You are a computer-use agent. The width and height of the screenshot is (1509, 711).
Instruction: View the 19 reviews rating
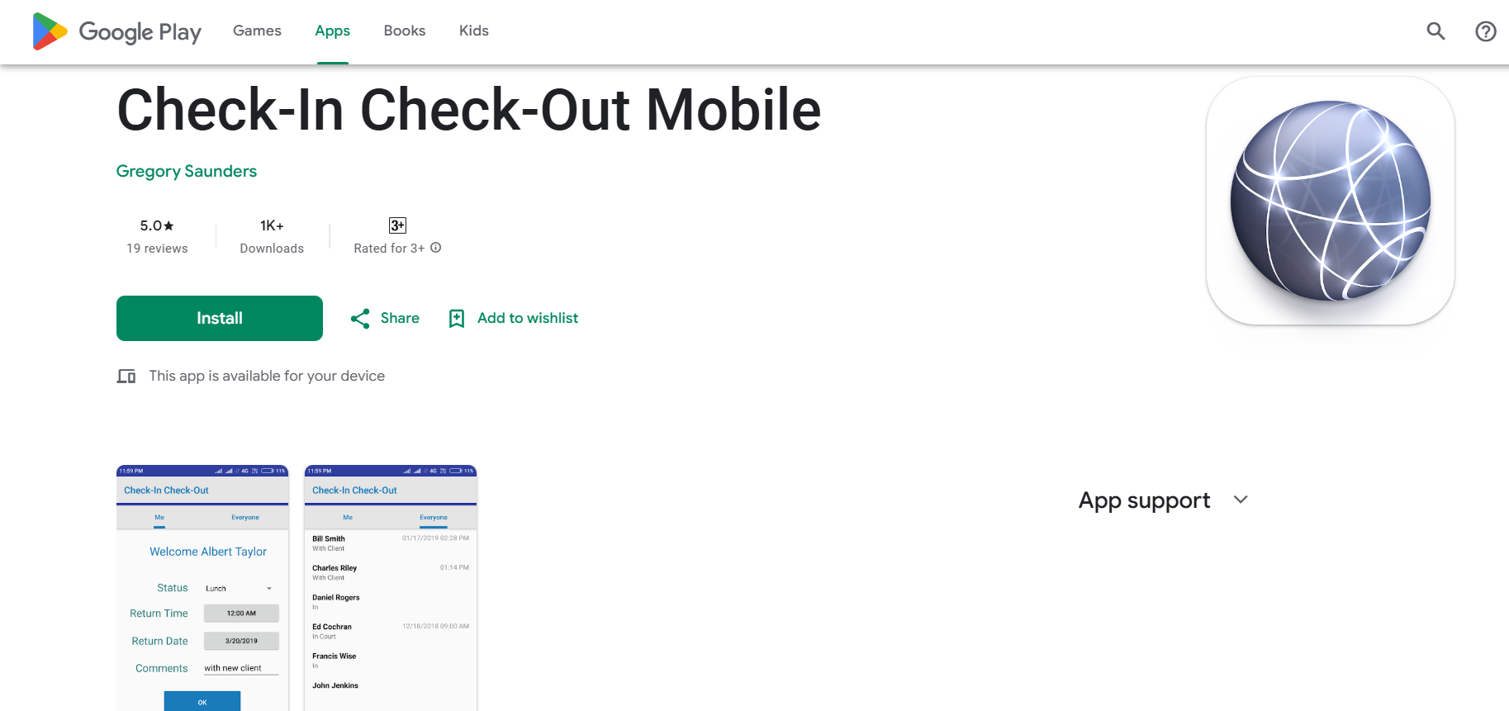(x=157, y=236)
